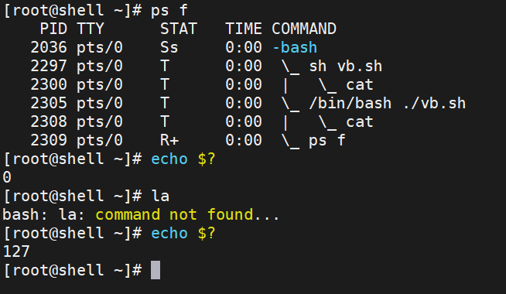
Task: Click the exit code 0 output line
Action: click(x=7, y=177)
